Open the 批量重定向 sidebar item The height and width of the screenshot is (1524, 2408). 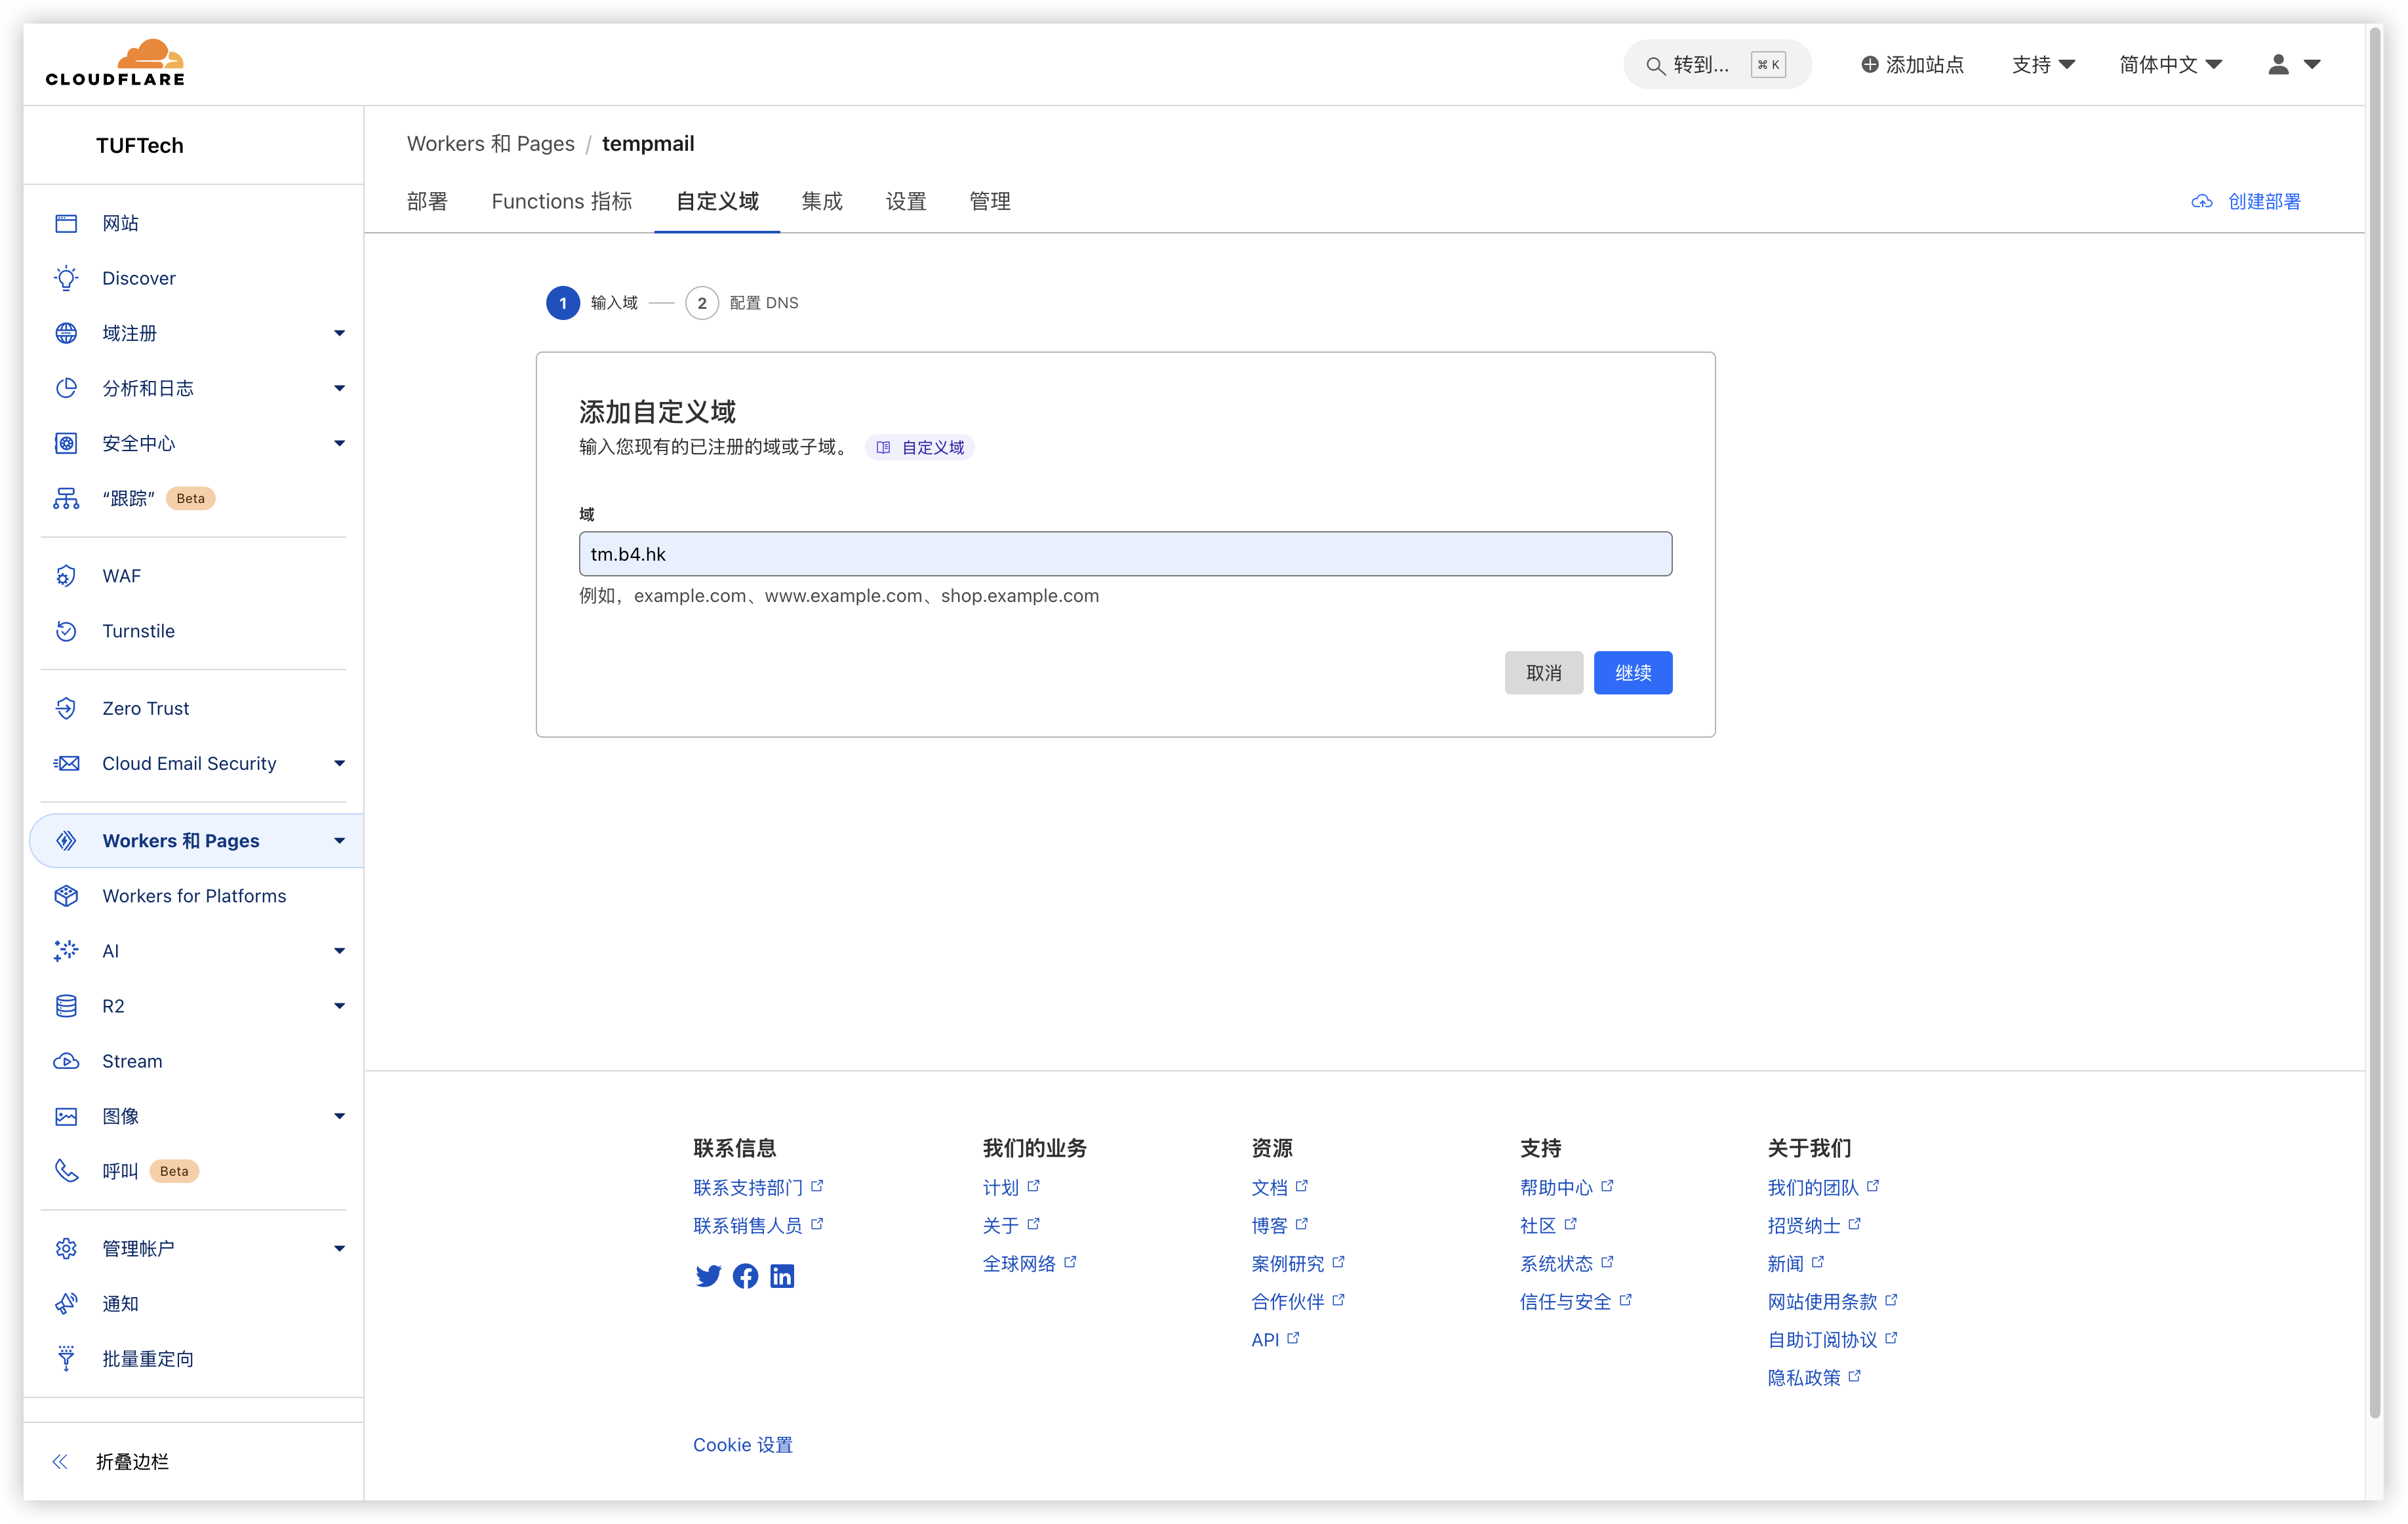point(149,1358)
